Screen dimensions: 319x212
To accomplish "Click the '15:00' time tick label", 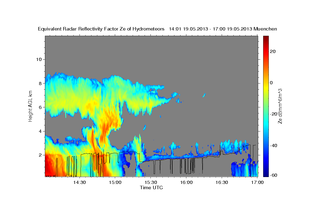I will (115, 182).
